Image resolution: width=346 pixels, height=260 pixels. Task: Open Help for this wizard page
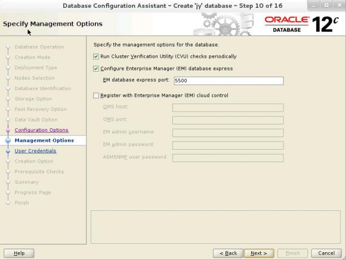pos(19,253)
